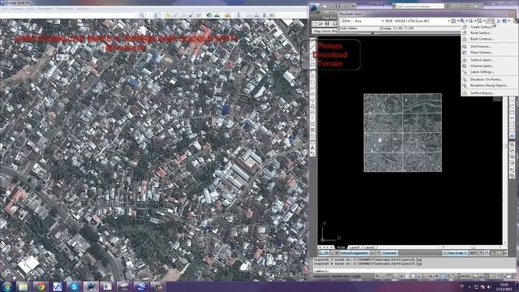Open Vertical Exaggeration value dropdown
Screen dimensions: 519x292
[378, 253]
